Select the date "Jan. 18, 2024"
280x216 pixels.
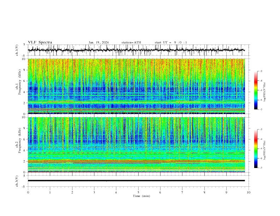[x=99, y=42]
